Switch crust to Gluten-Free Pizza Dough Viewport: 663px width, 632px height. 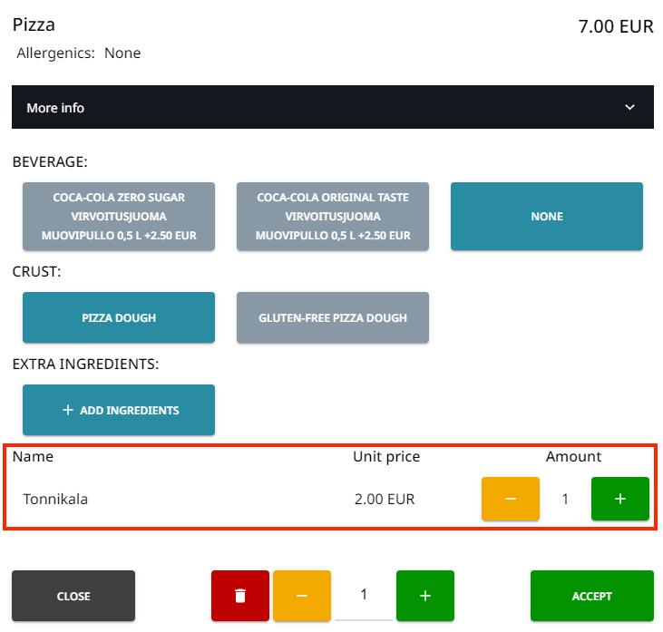(x=333, y=317)
